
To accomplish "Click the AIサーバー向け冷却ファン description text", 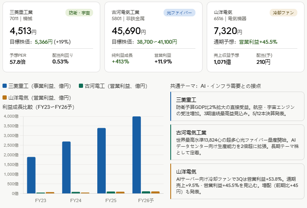I will (237, 185).
